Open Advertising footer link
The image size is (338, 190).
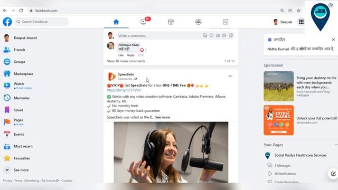[x=32, y=180]
